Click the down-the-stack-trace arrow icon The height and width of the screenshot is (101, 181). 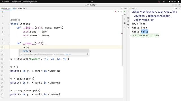pos(128,15)
